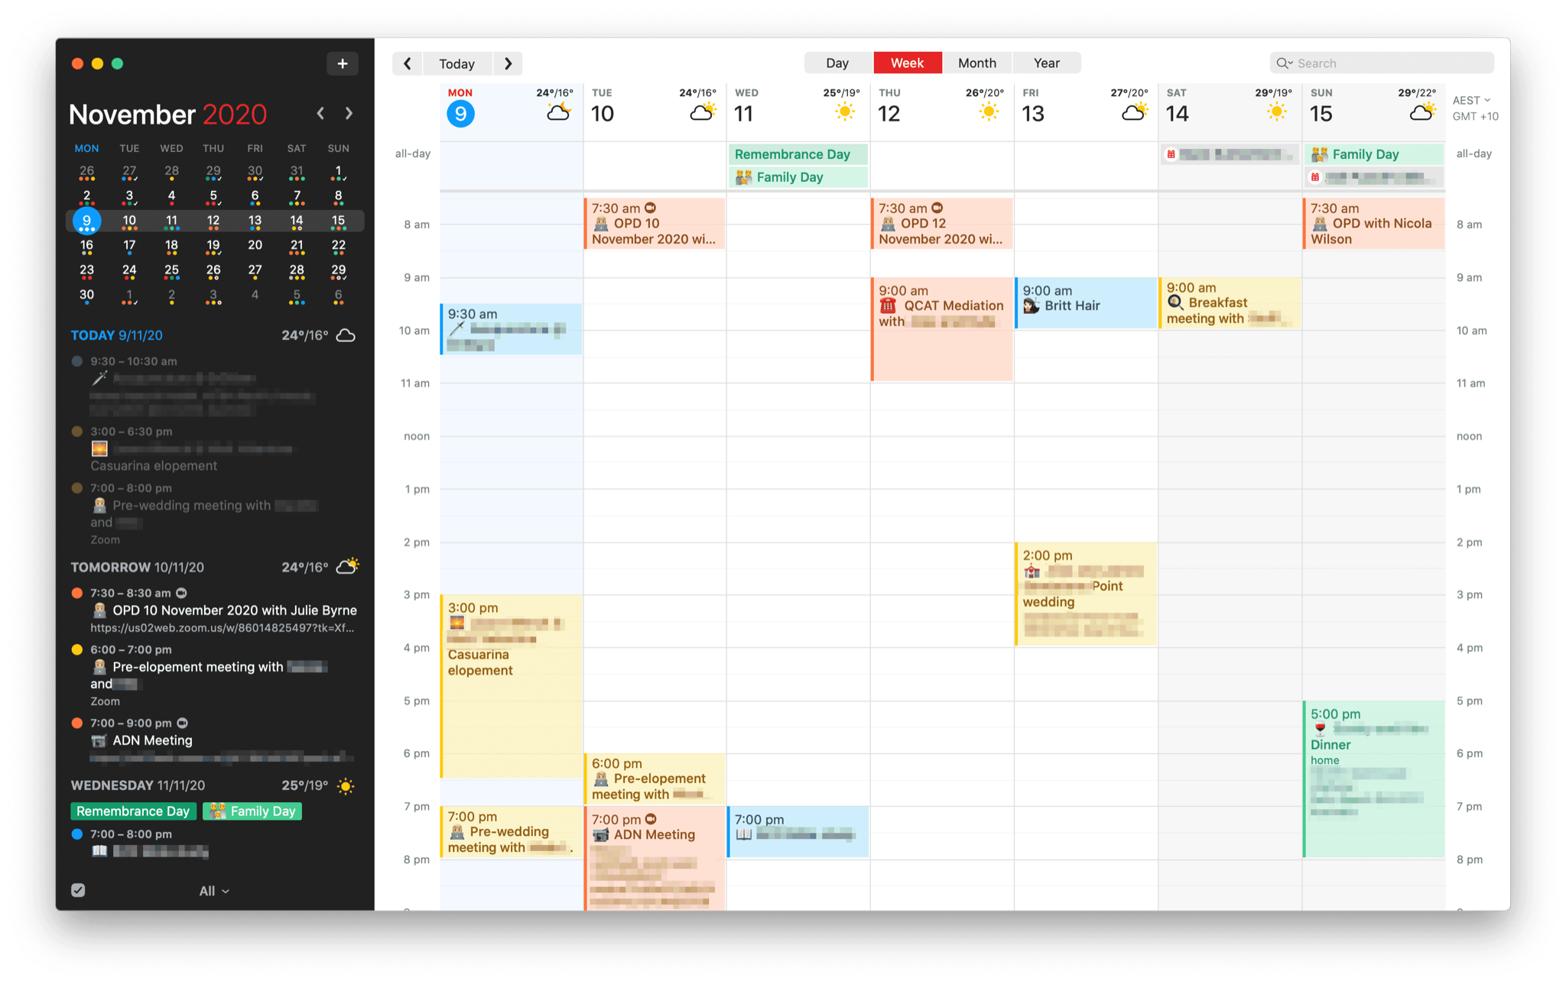This screenshot has height=984, width=1566.
Task: Open the All calendar sets dropdown
Action: pos(213,891)
